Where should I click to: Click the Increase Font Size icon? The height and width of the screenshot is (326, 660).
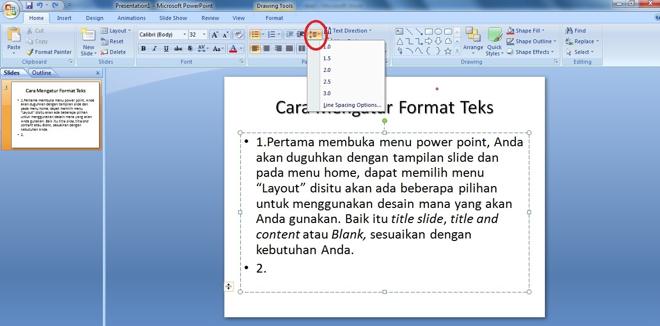click(x=214, y=34)
